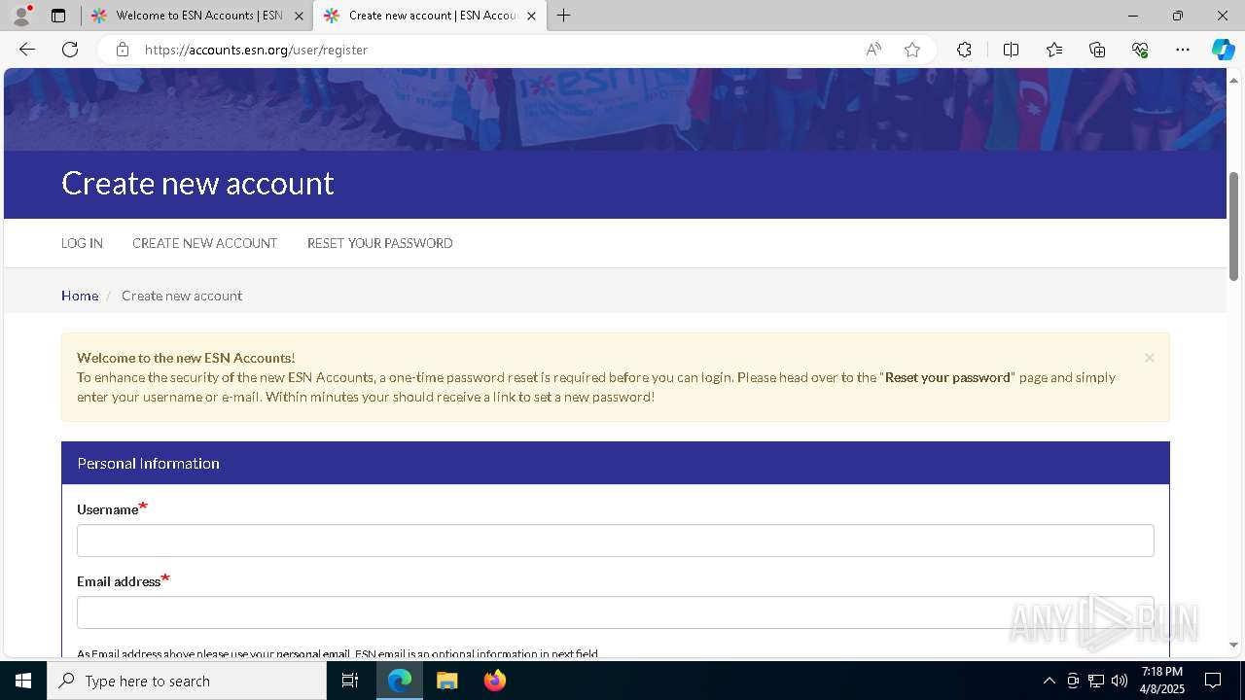1245x700 pixels.
Task: View site information lock icon
Action: pos(123,50)
